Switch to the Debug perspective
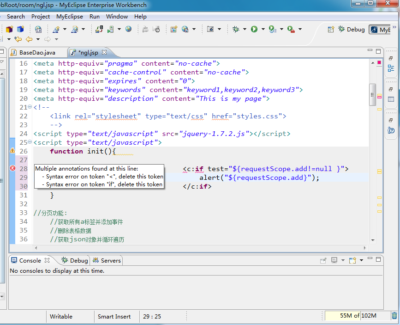400x325 pixels. click(352, 30)
